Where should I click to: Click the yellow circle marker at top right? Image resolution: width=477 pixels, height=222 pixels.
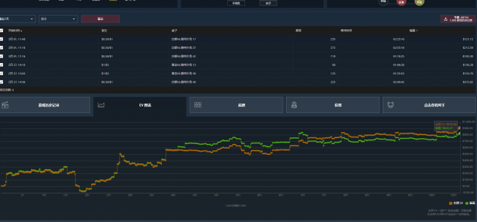point(420,2)
